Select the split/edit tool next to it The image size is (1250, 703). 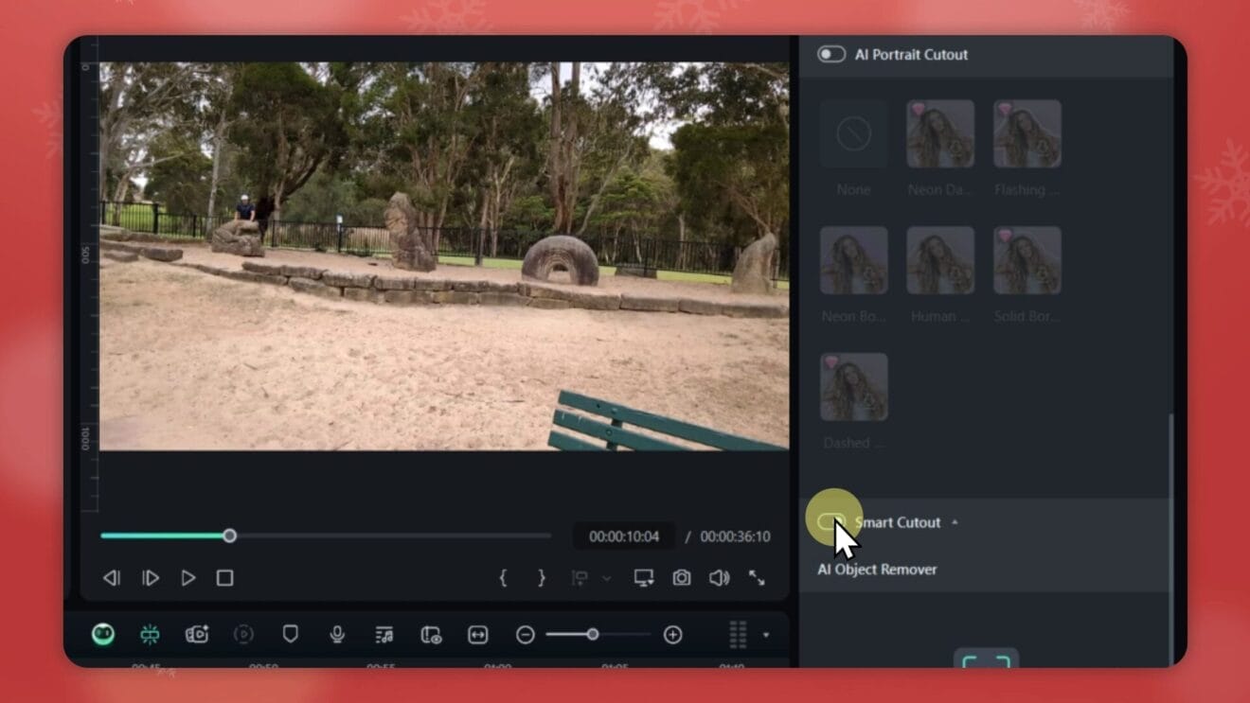[150, 634]
